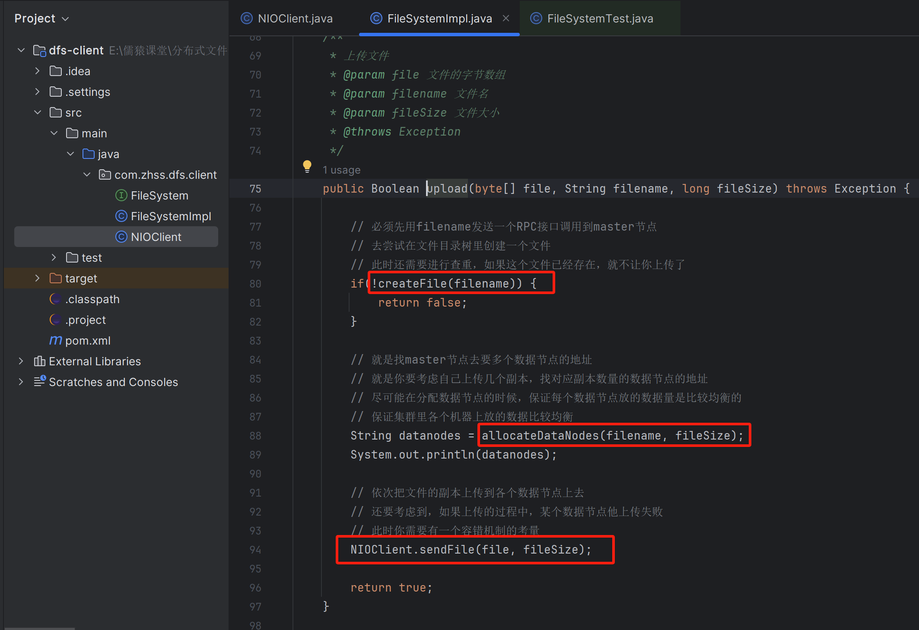The width and height of the screenshot is (919, 630).
Task: Click the lightbulb intention icon
Action: click(x=307, y=167)
